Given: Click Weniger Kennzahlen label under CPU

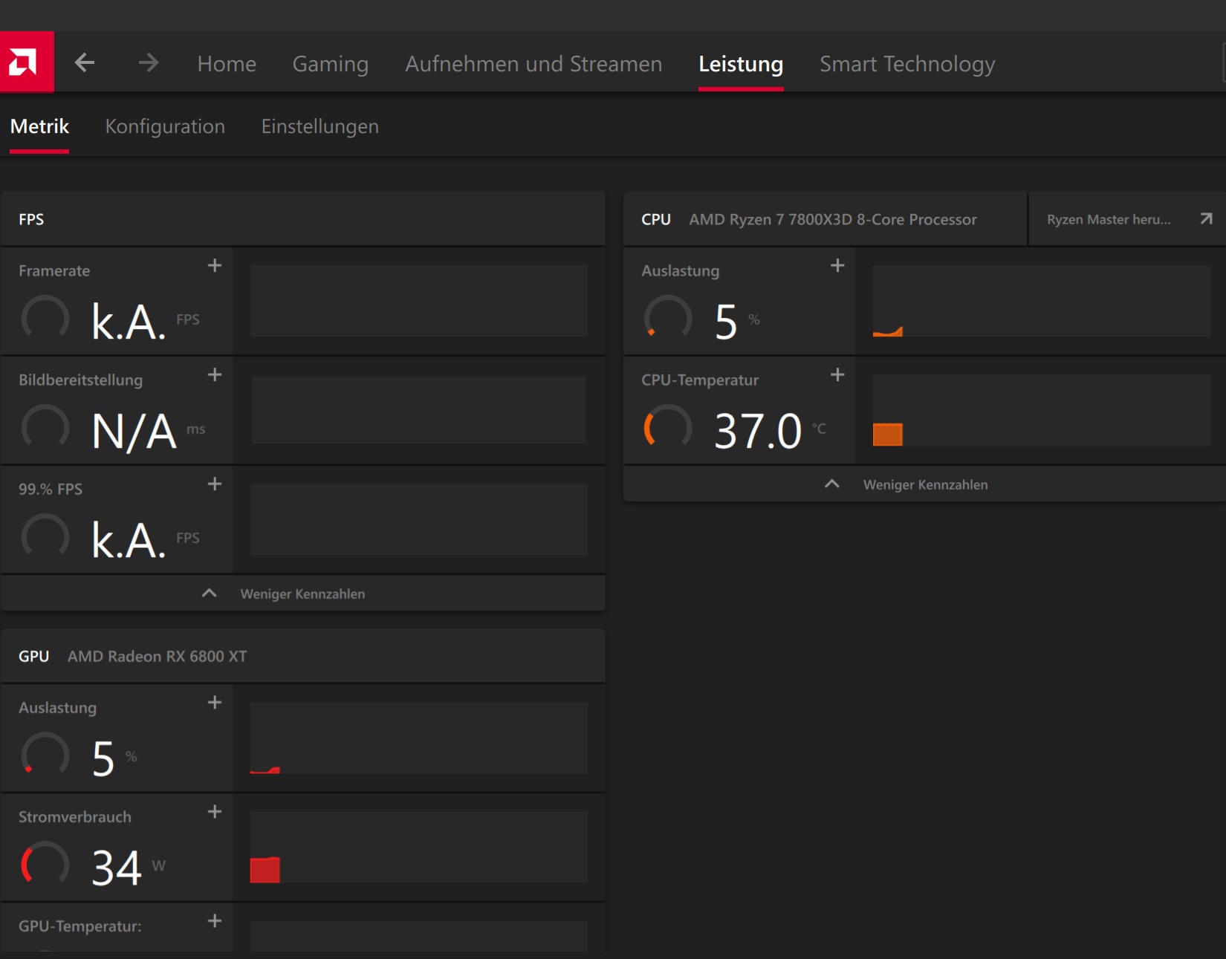Looking at the screenshot, I should (925, 484).
